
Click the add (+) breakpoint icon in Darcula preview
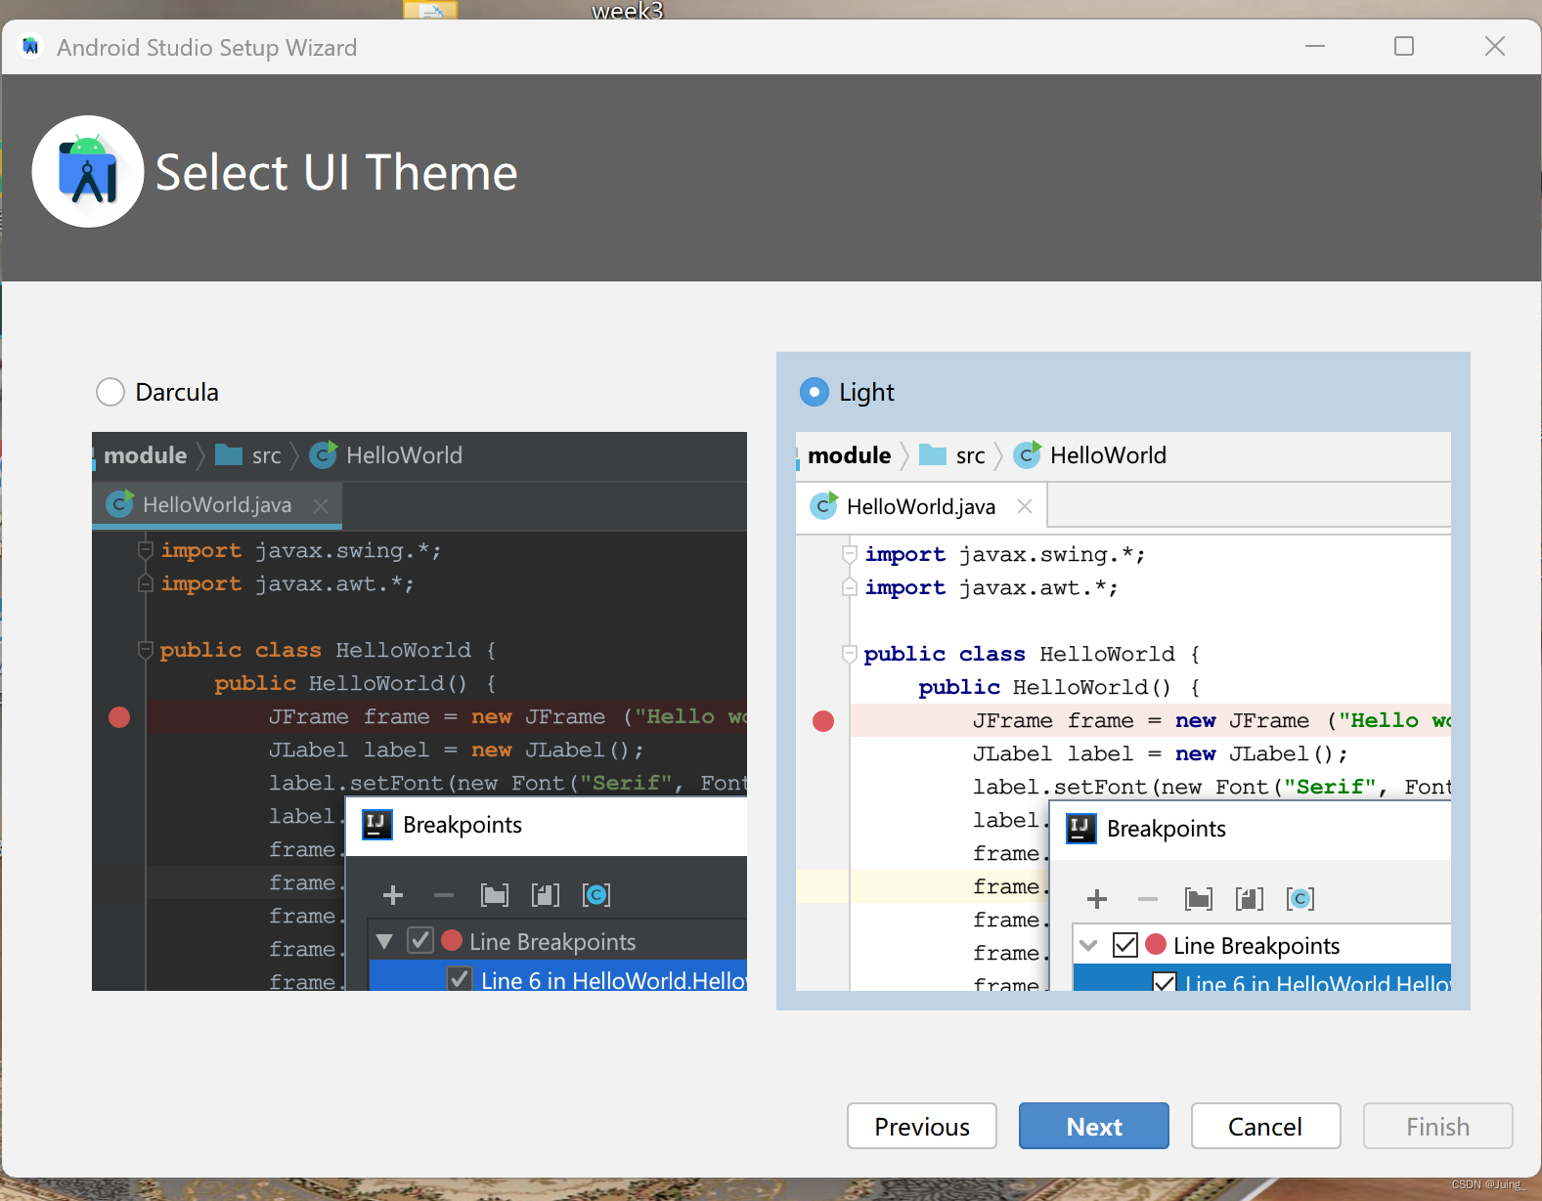393,895
